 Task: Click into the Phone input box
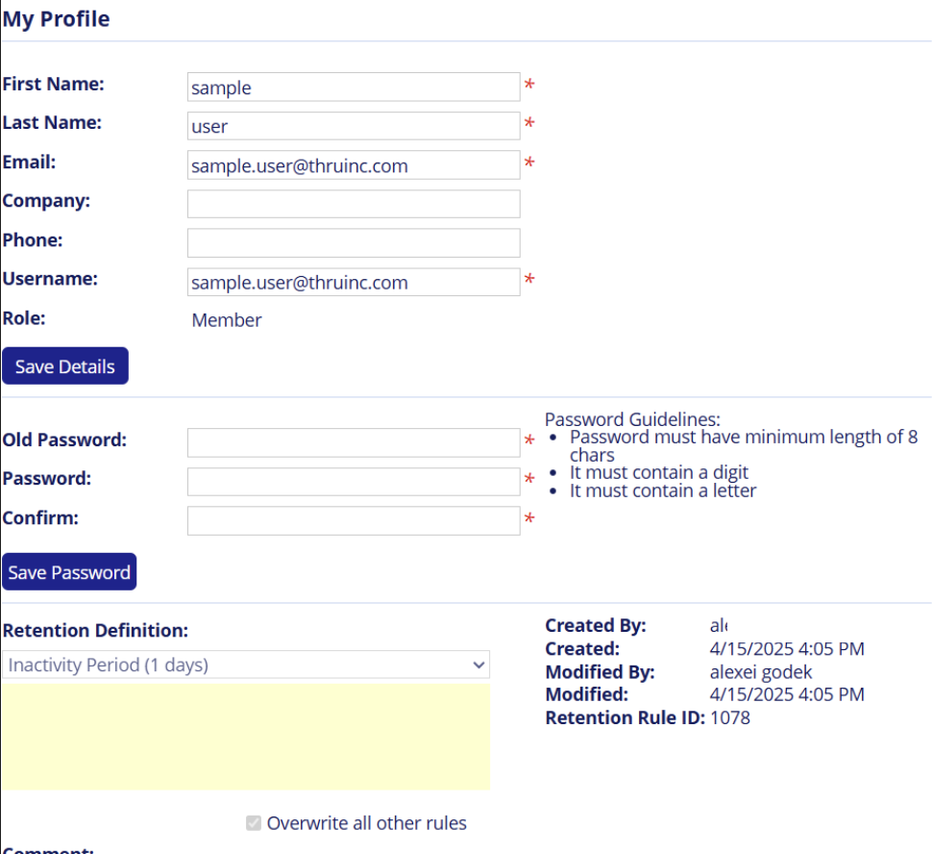(x=353, y=242)
